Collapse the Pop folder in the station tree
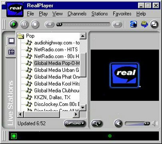 (21, 36)
